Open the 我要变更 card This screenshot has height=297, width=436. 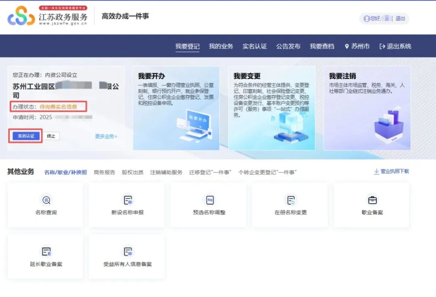[x=272, y=108]
